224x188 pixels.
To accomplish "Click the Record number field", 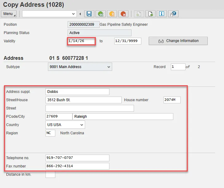I will point(178,67).
